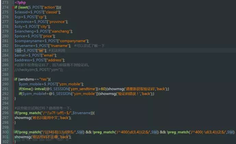This screenshot has height=144, width=236.
Task: Click the Chinese comment on line 286
Action: 52,65
